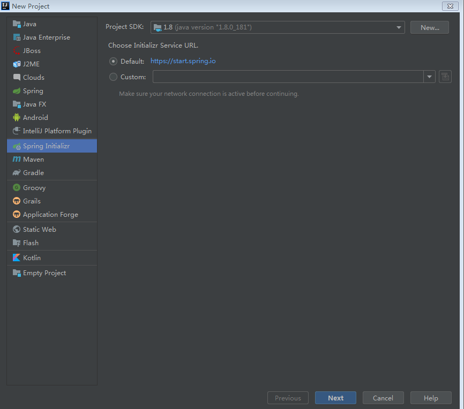The width and height of the screenshot is (464, 409).
Task: Select the Default service URL radio button
Action: pos(113,61)
